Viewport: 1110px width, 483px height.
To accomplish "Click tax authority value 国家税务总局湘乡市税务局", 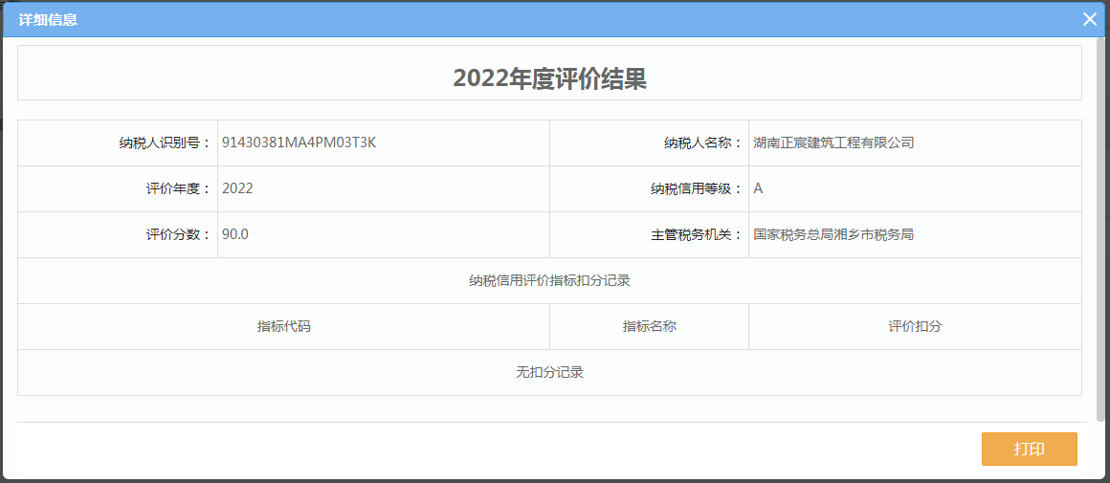I will 833,234.
